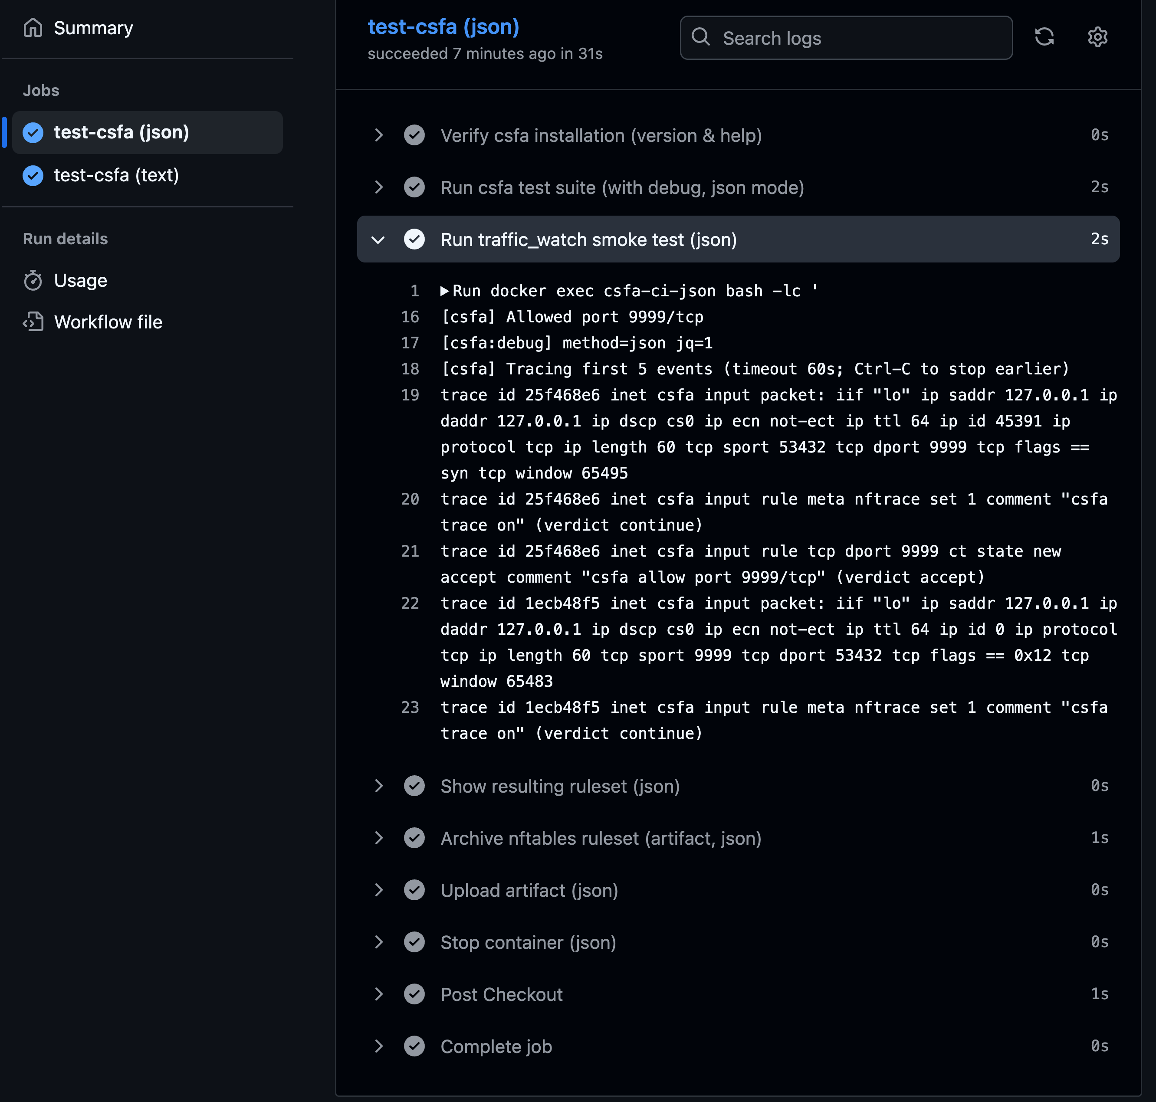Click the Workflow file code icon
The height and width of the screenshot is (1102, 1156).
click(33, 322)
